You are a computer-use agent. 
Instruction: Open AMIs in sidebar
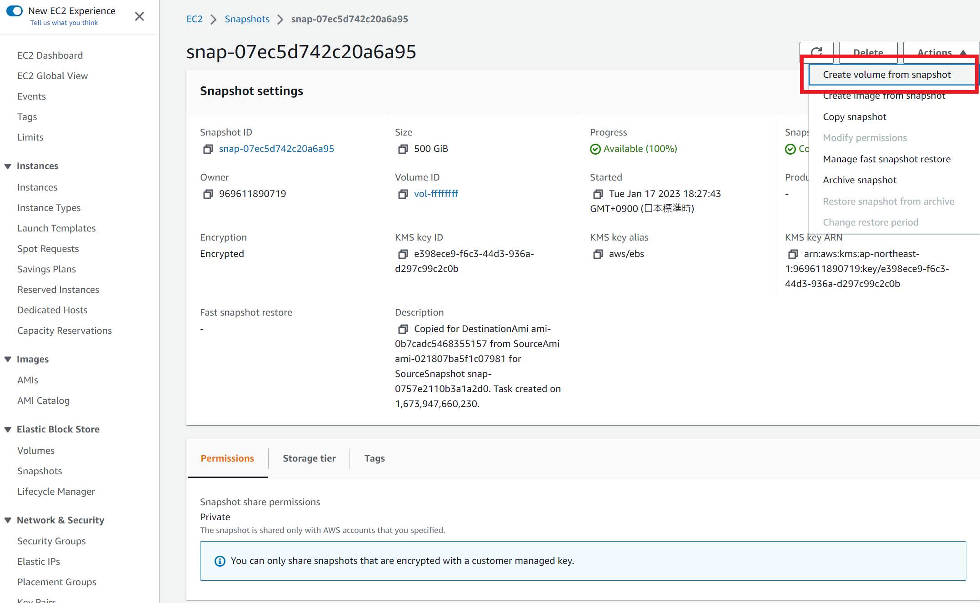28,380
